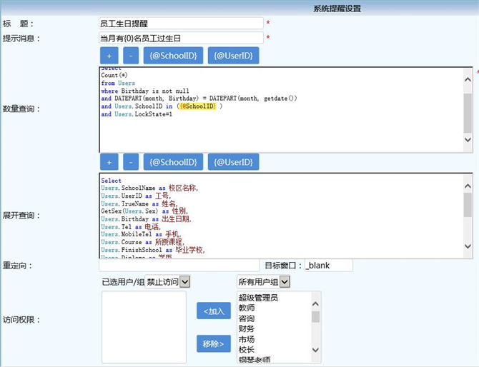Click the - button above 展开查询 editor
This screenshot has height=367, width=479.
point(131,162)
